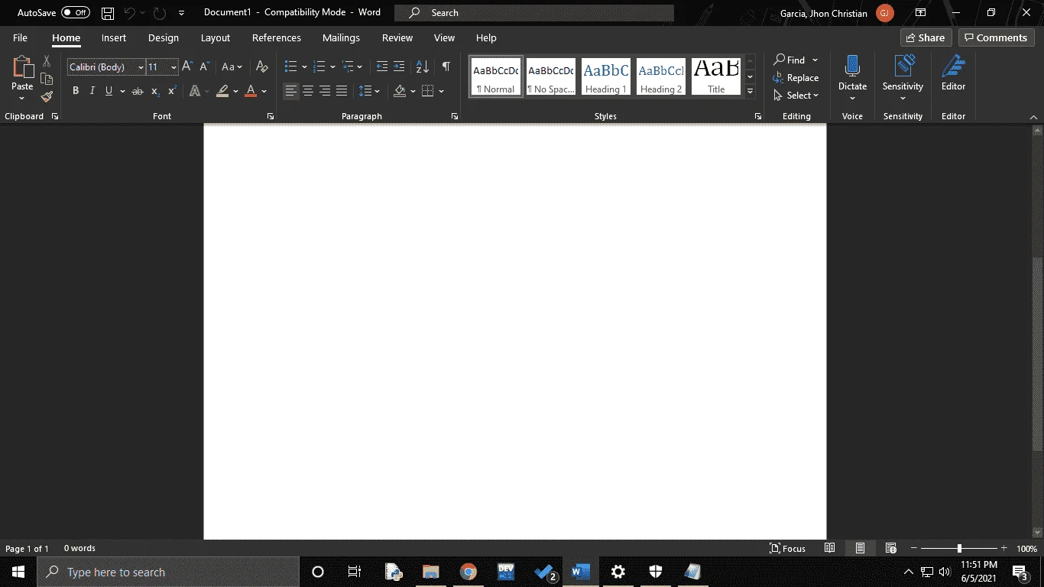1044x587 pixels.
Task: Click the Save icon in title bar
Action: click(x=108, y=13)
